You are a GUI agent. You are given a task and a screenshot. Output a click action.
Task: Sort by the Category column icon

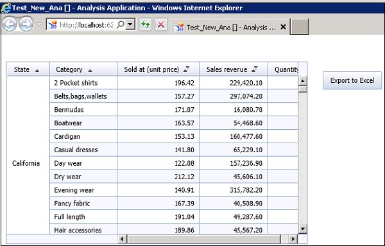90,70
